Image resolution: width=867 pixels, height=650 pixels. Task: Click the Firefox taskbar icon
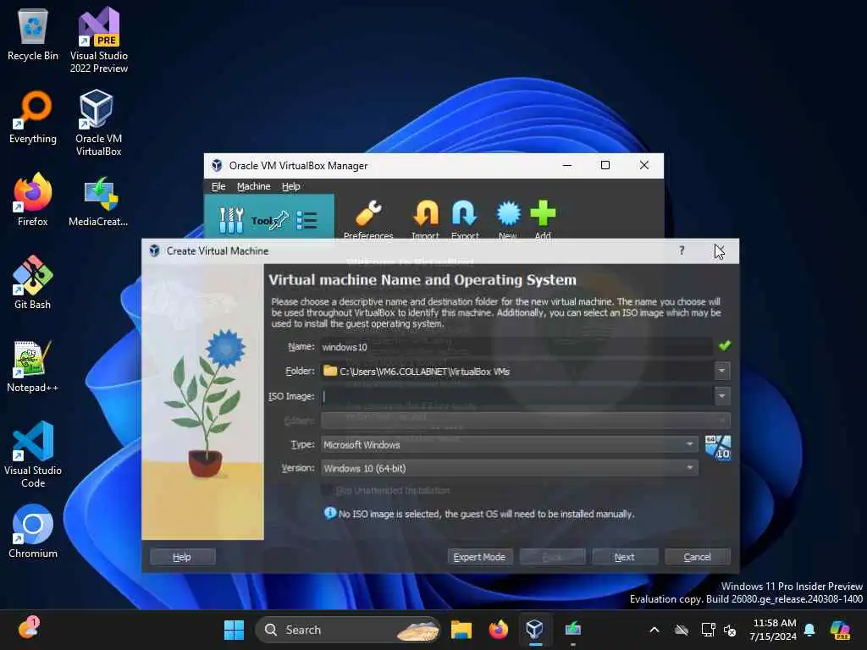[498, 630]
